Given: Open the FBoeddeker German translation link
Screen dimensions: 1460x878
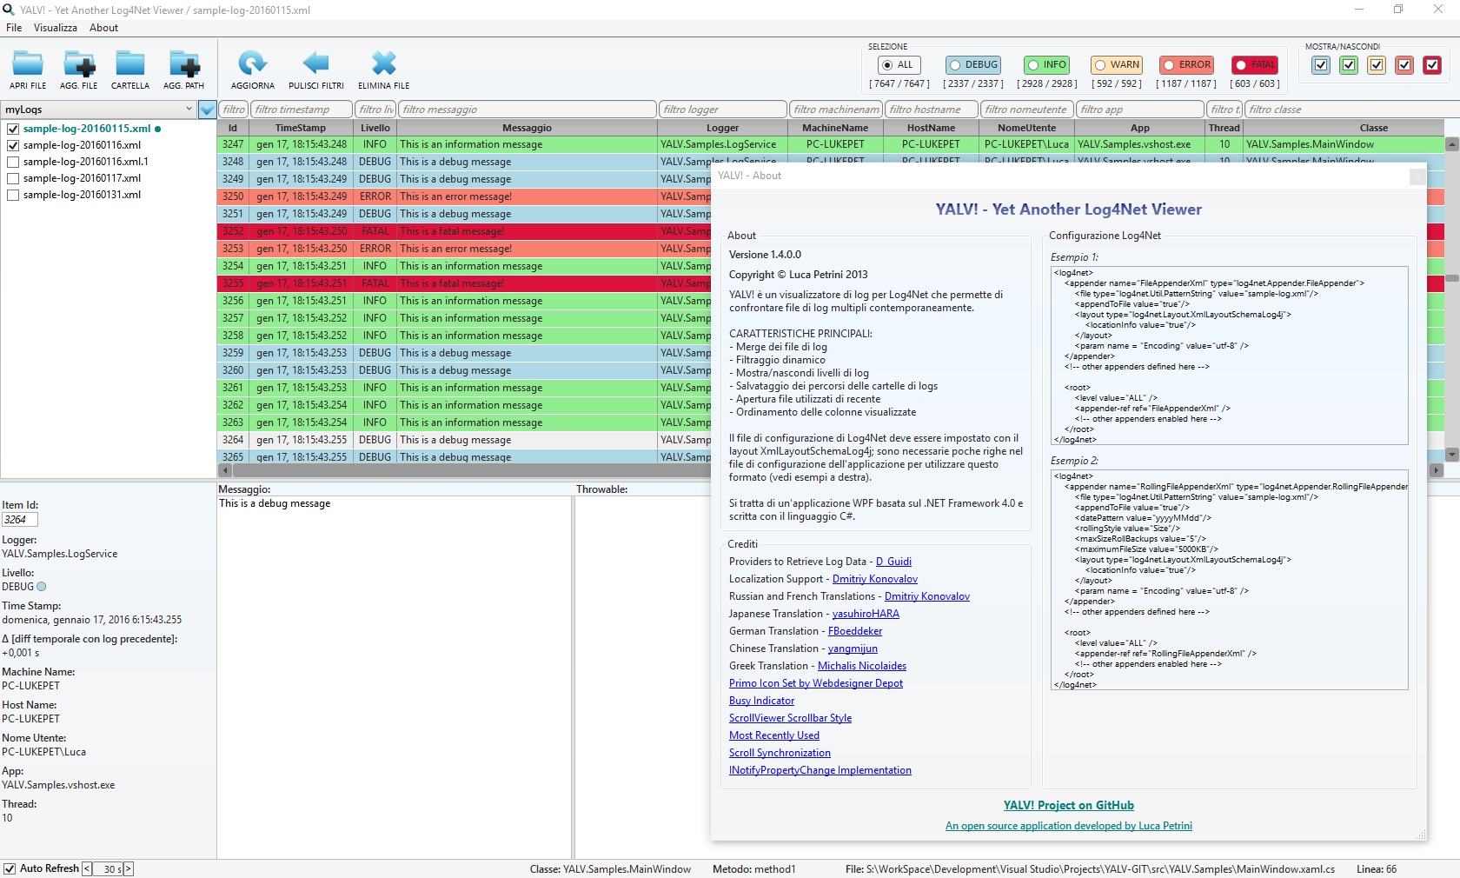Looking at the screenshot, I should click(x=855, y=631).
